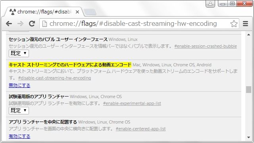The width and height of the screenshot is (254, 143).
Task: Click the scrollbar down arrow
Action: point(248,137)
